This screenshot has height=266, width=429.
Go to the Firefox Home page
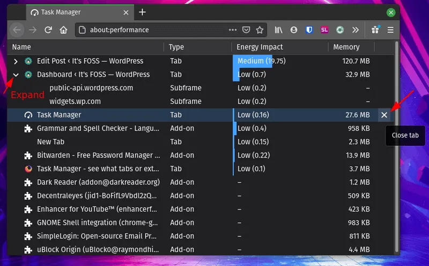coord(63,30)
